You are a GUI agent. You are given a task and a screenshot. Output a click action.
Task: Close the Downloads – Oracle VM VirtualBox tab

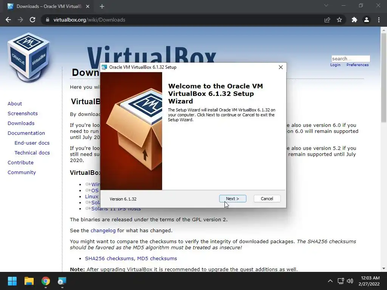88,6
